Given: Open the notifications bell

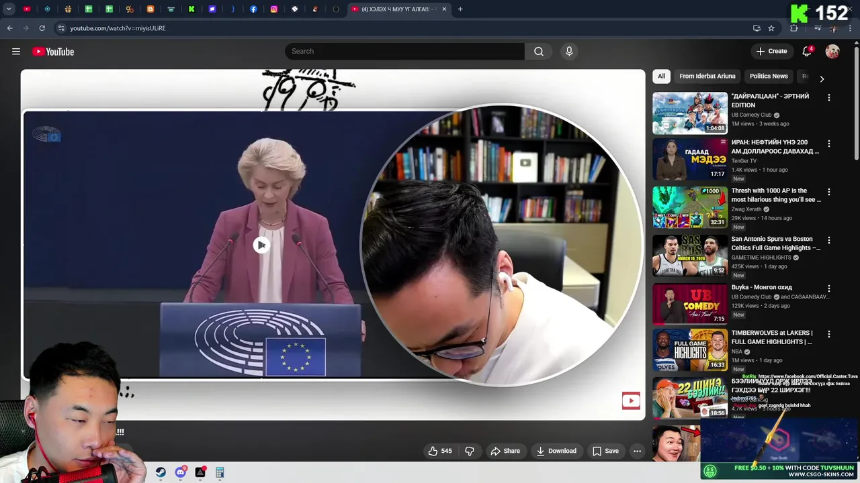Looking at the screenshot, I should (807, 52).
